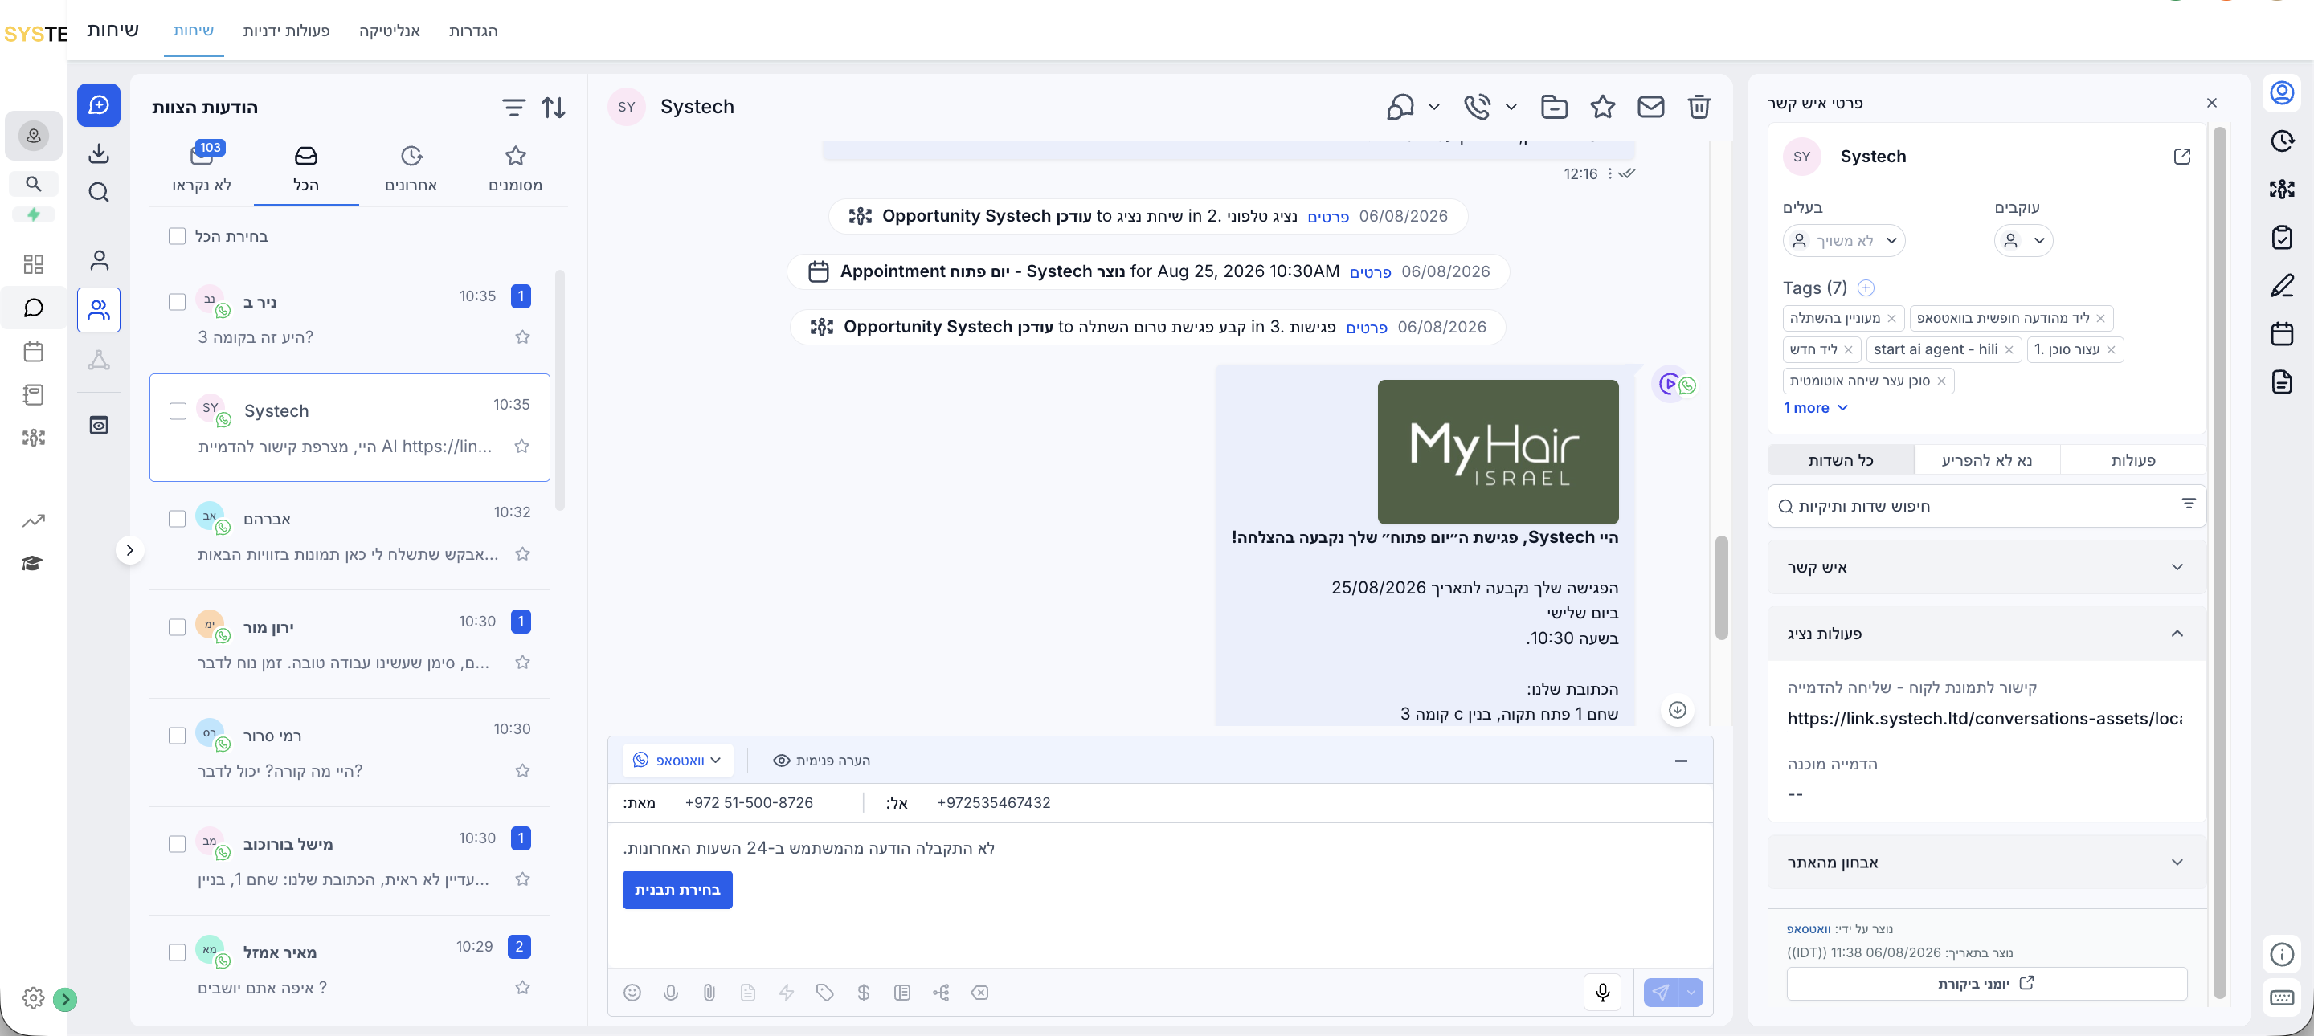Remove the start ai agent - hili tag
Screen dimensions: 2314x1036
point(2009,350)
